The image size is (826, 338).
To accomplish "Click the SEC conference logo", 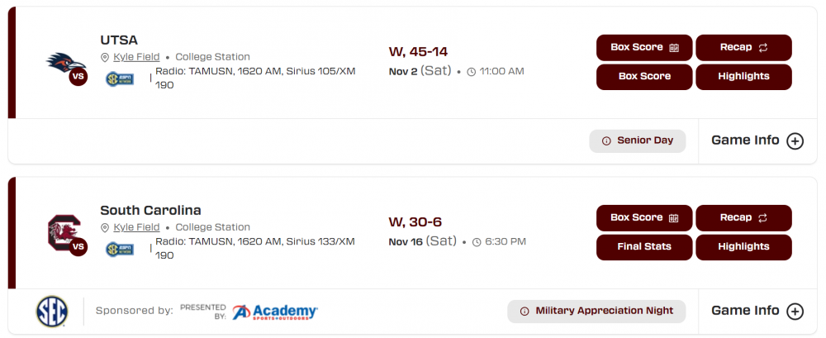I will (52, 312).
